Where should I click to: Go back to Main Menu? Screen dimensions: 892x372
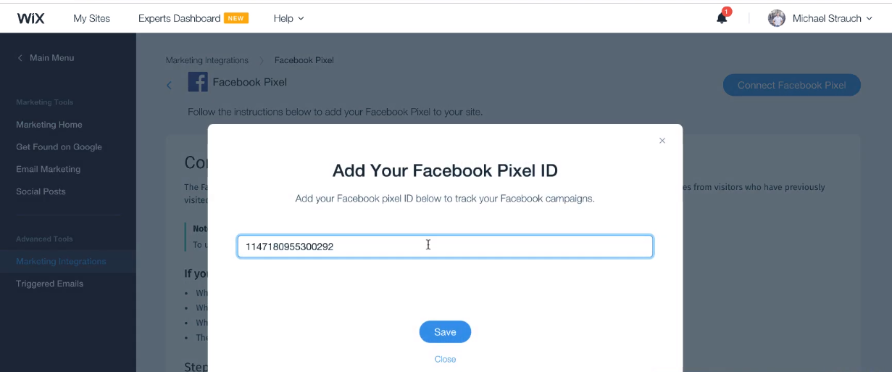[46, 58]
